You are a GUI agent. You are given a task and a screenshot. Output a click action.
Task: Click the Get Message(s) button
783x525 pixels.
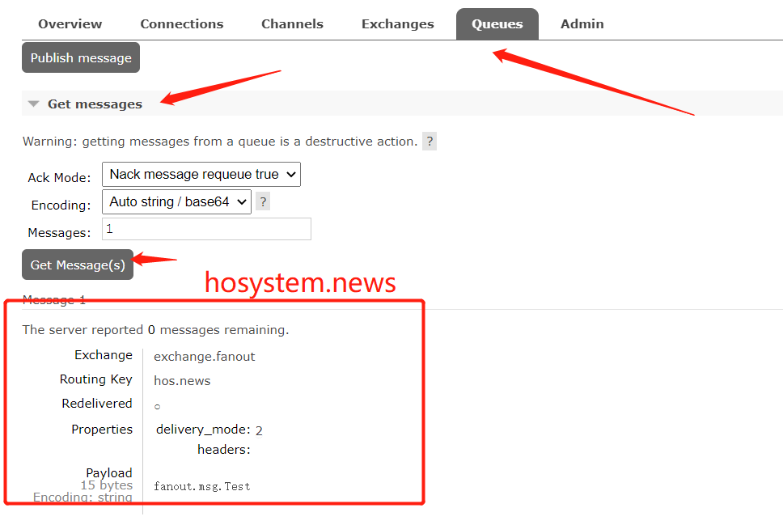click(78, 265)
